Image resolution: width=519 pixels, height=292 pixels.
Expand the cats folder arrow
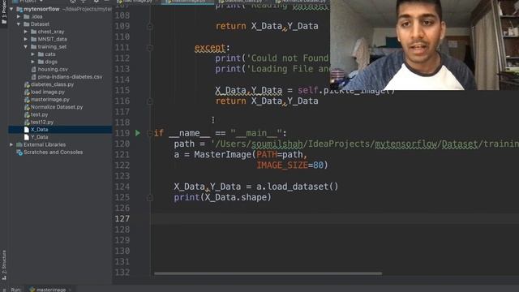(x=32, y=54)
